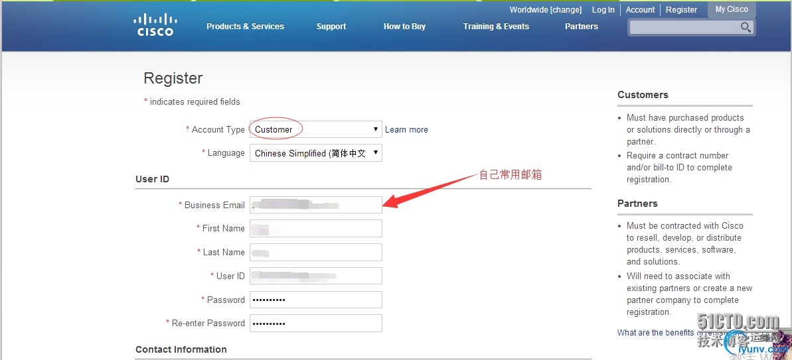
Task: Click the User ID section heading
Action: pyautogui.click(x=152, y=179)
